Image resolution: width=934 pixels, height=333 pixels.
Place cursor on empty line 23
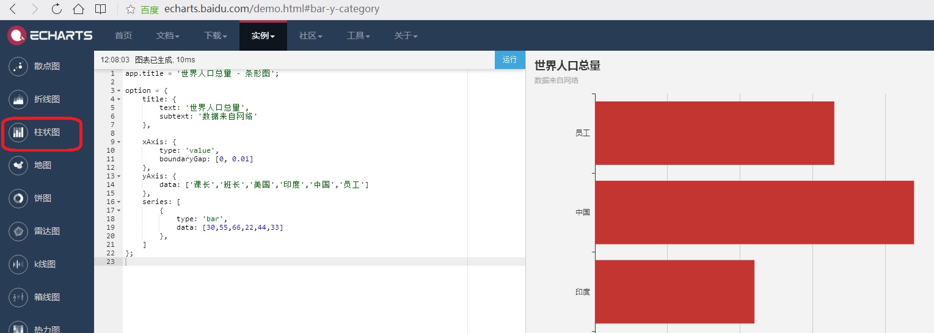pos(324,262)
